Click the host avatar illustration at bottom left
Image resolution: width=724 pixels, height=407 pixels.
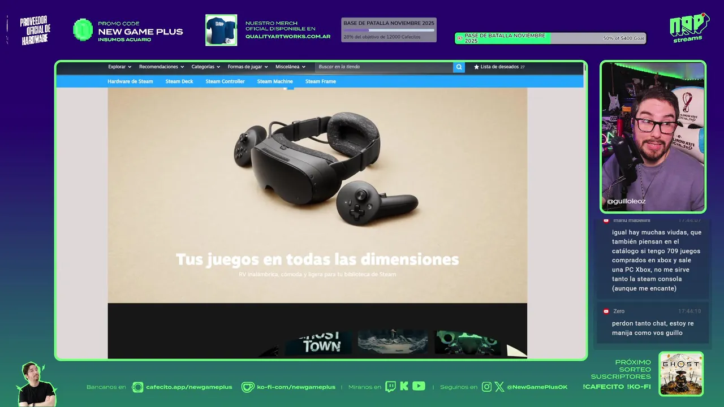[x=36, y=384]
